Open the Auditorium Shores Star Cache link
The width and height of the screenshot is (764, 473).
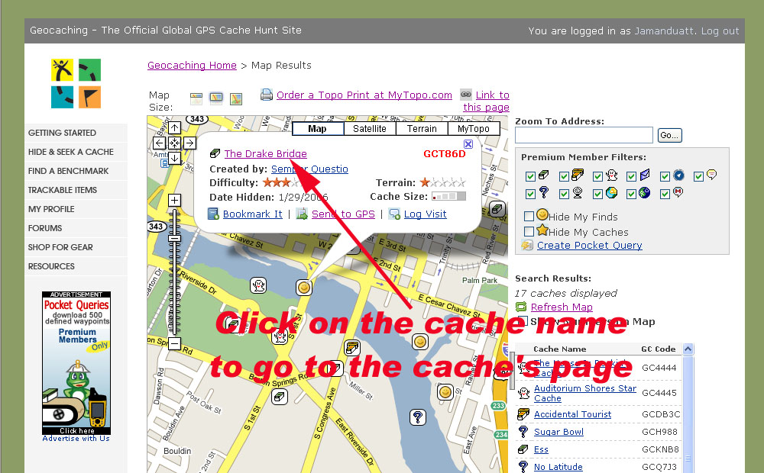[584, 393]
